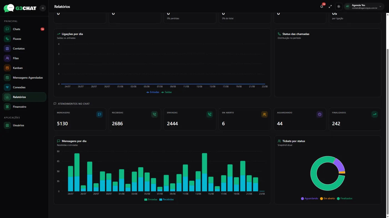The height and width of the screenshot is (218, 389).
Task: Click the Recebidas card incoming icon
Action: coord(154,114)
